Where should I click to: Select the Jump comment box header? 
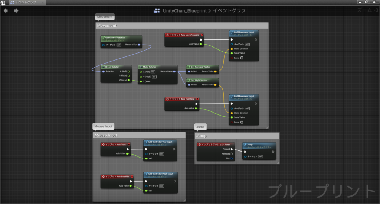237,136
